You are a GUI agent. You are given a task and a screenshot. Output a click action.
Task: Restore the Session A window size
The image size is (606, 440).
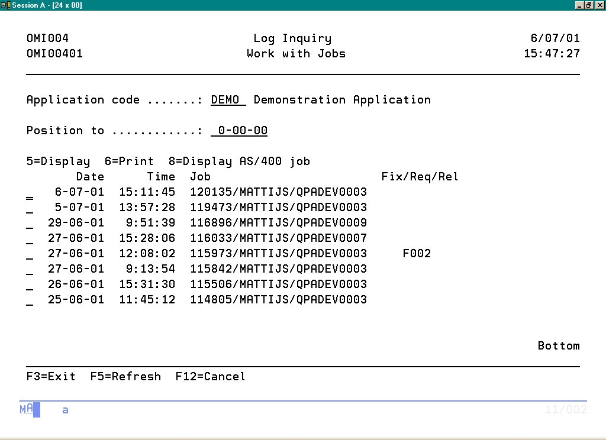589,5
